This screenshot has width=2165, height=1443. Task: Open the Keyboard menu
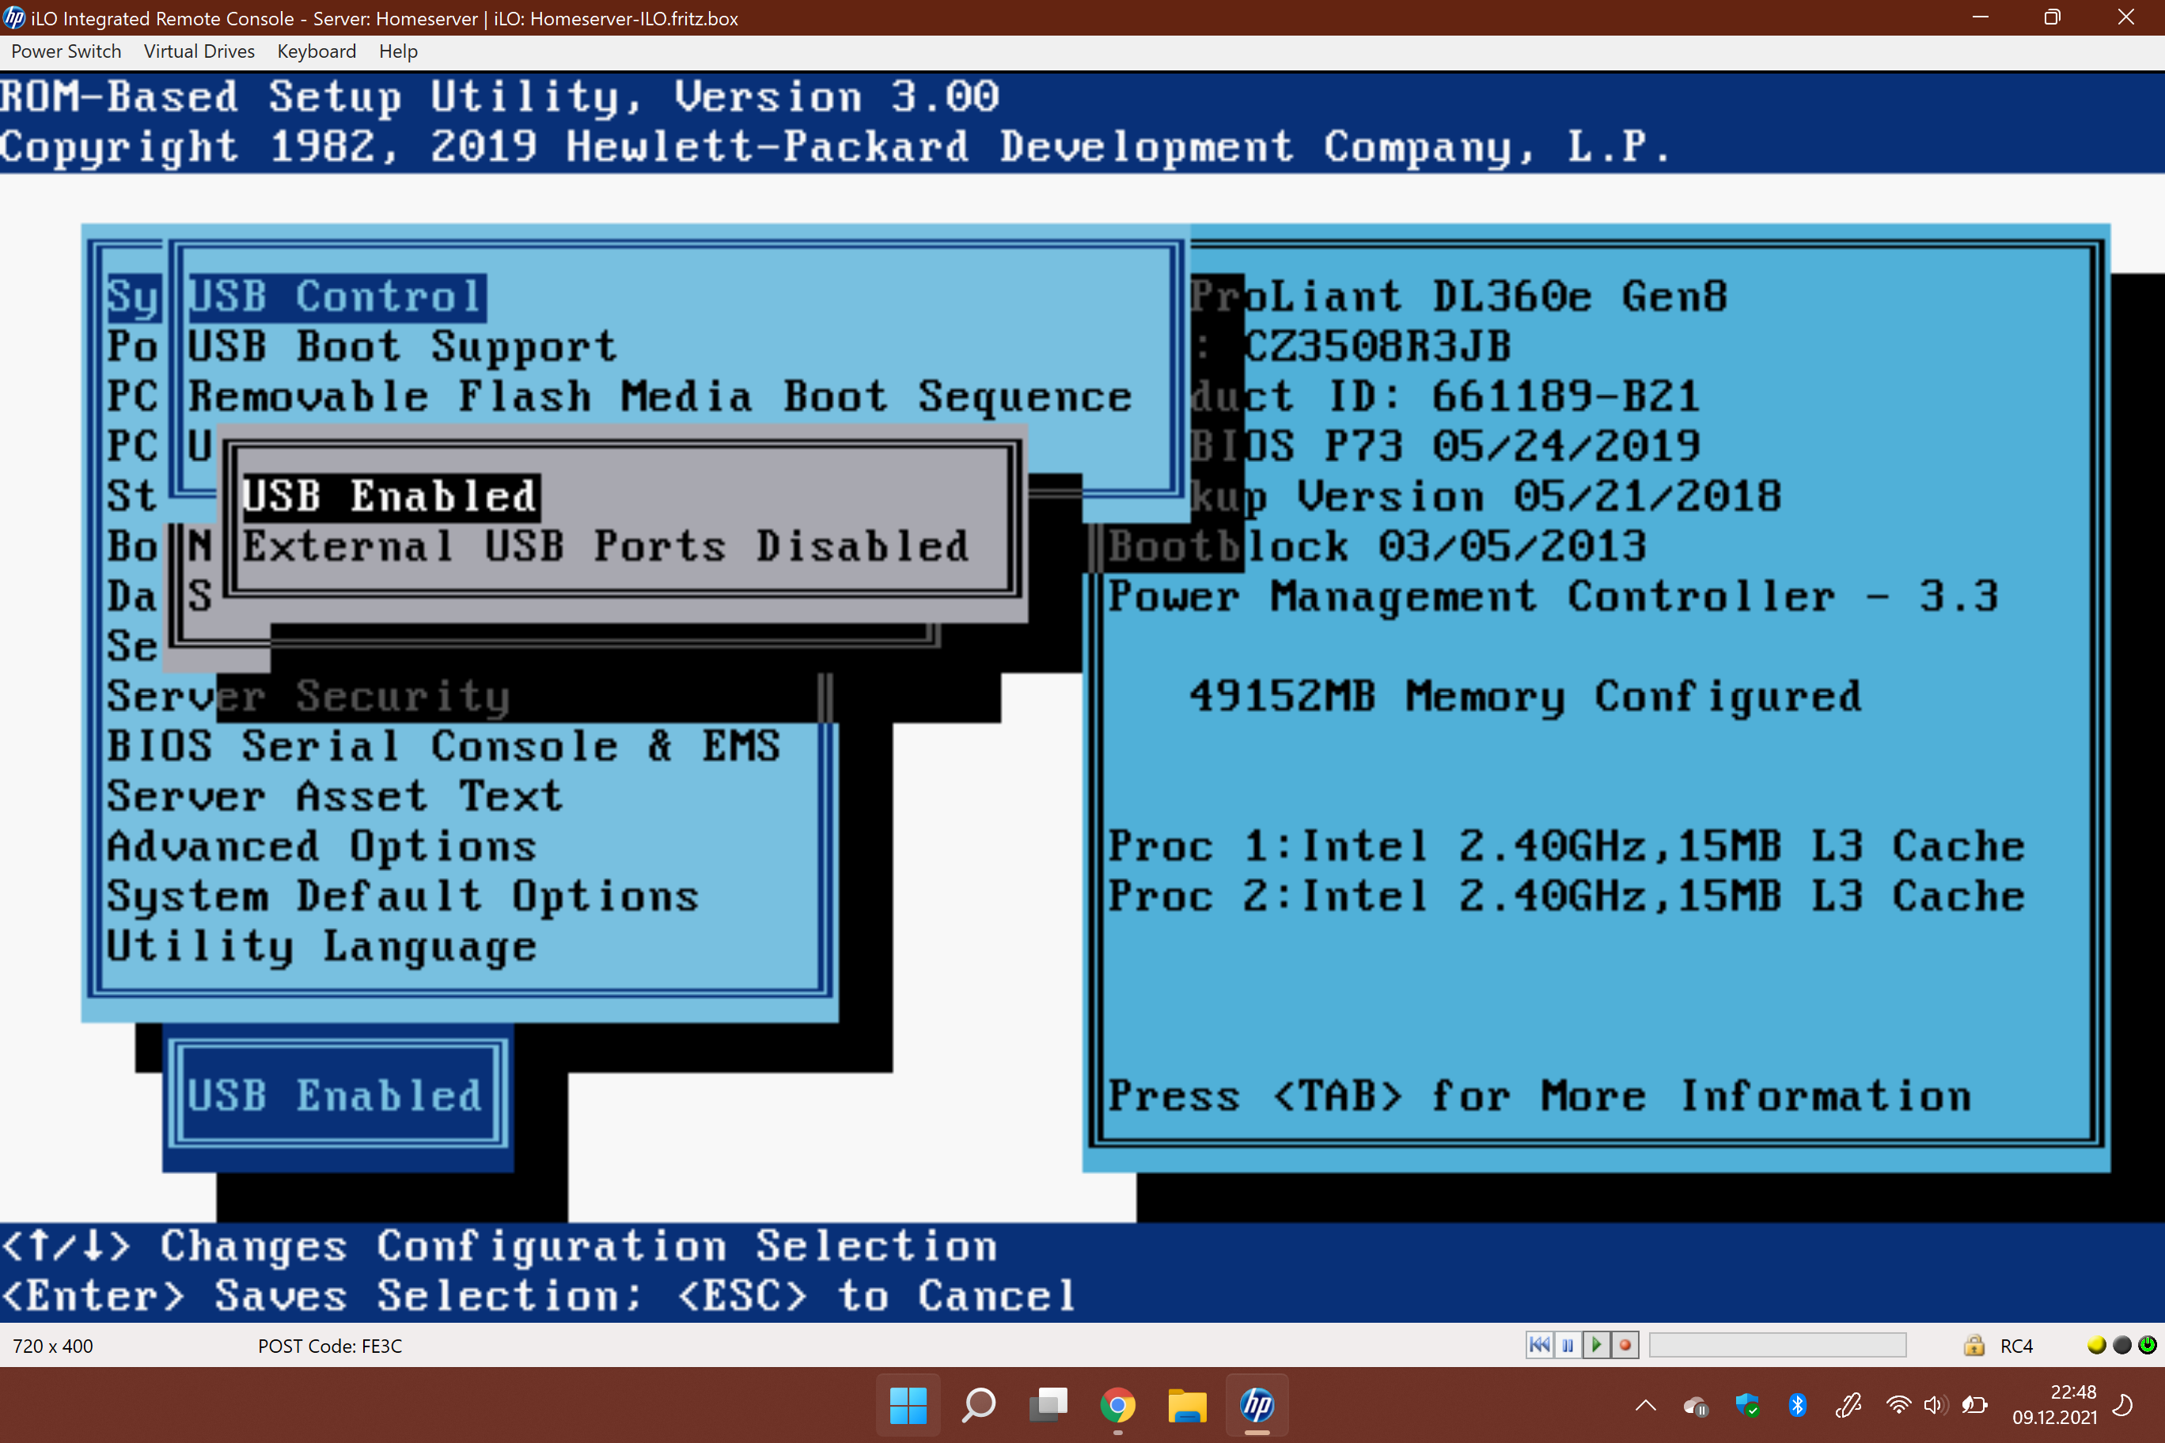tap(317, 51)
